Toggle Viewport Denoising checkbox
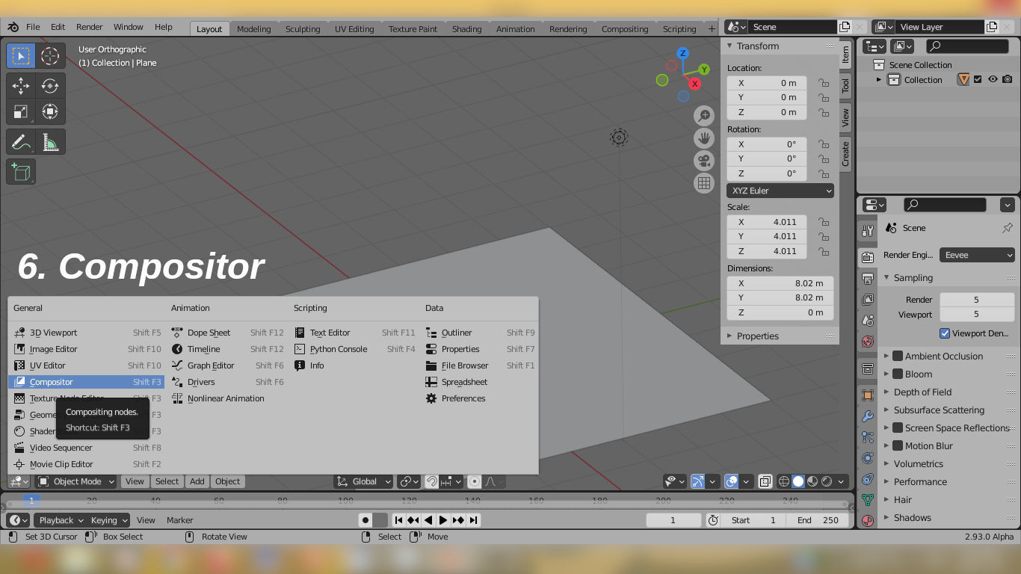Image resolution: width=1021 pixels, height=574 pixels. pos(945,333)
